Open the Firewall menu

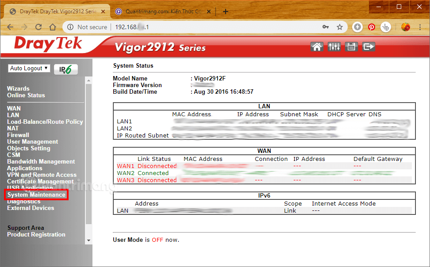pos(18,135)
